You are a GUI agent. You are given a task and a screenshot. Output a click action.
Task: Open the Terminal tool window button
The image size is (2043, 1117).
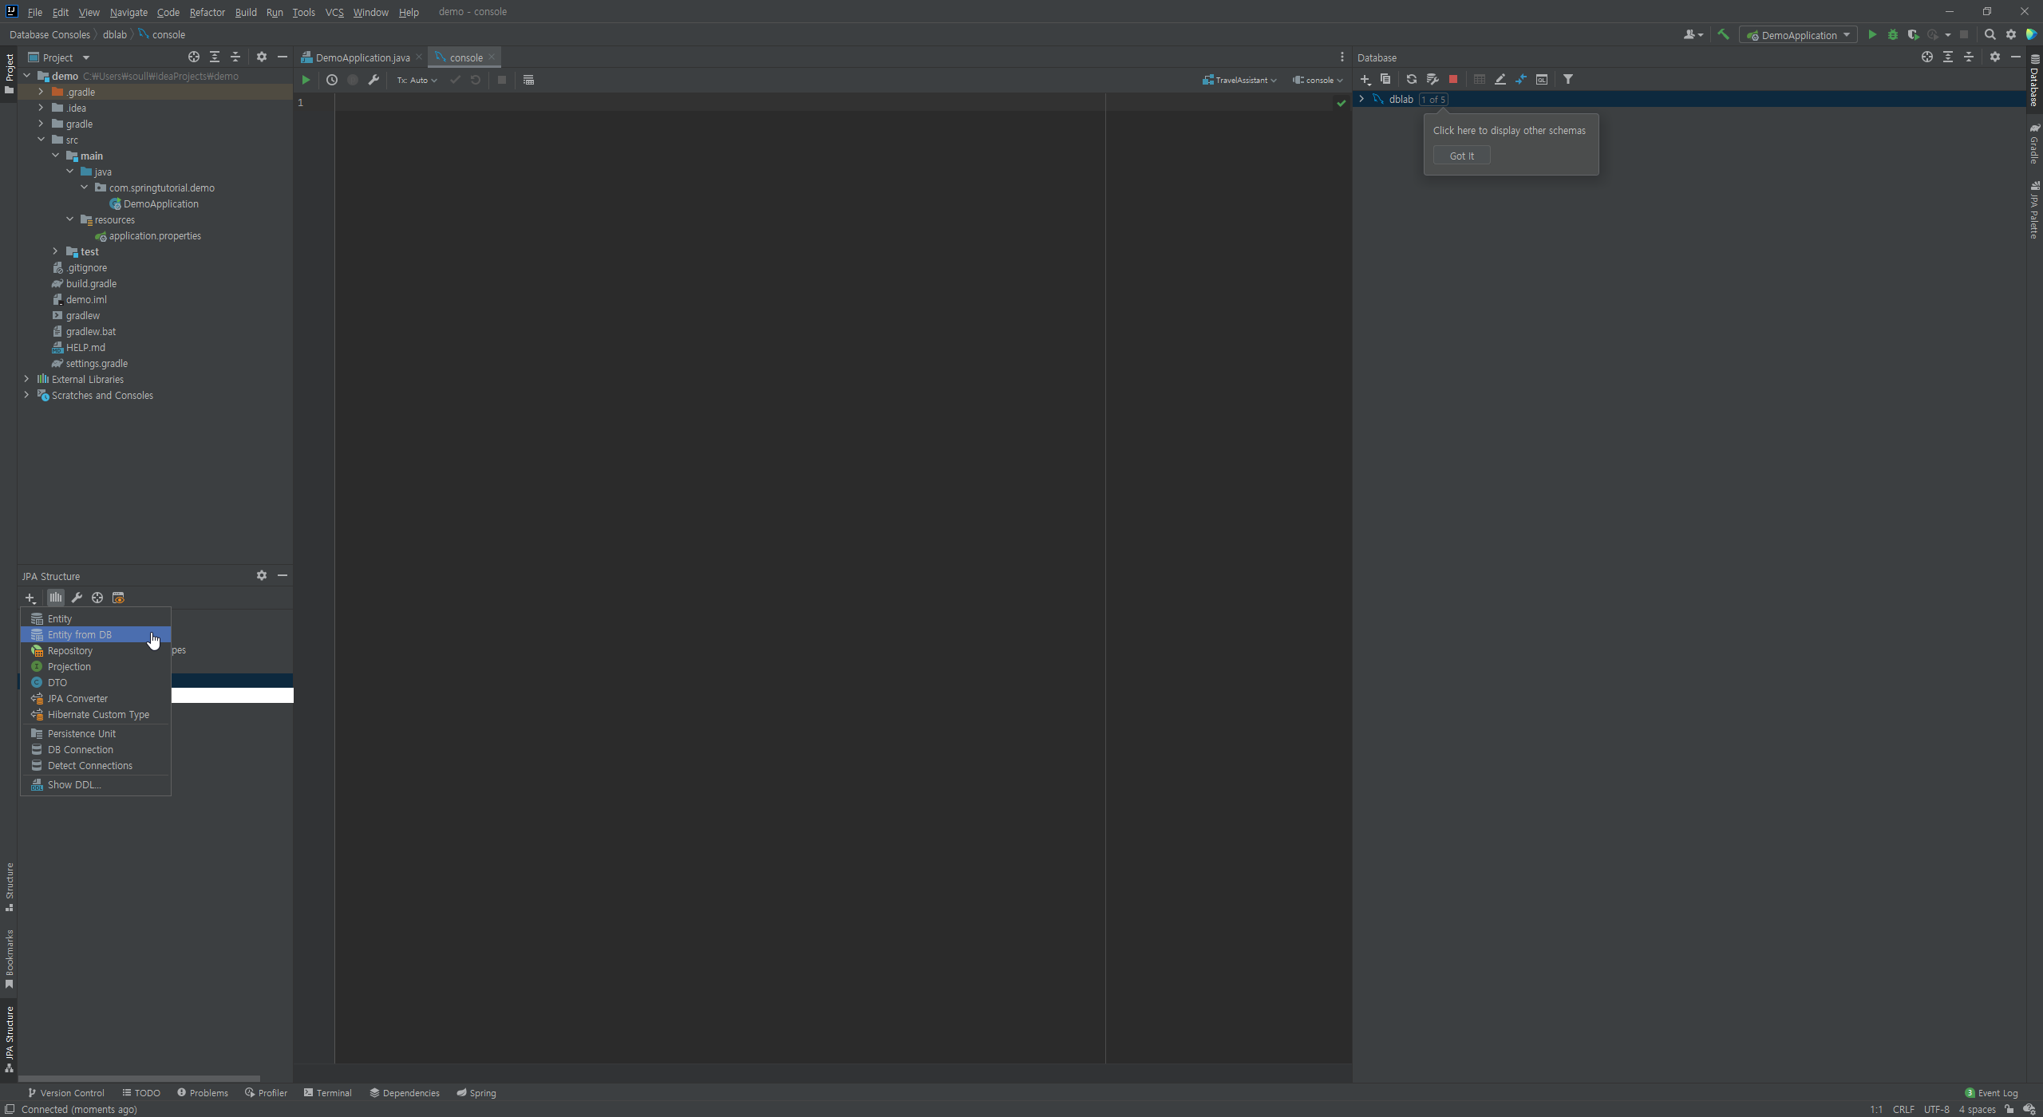coord(328,1093)
